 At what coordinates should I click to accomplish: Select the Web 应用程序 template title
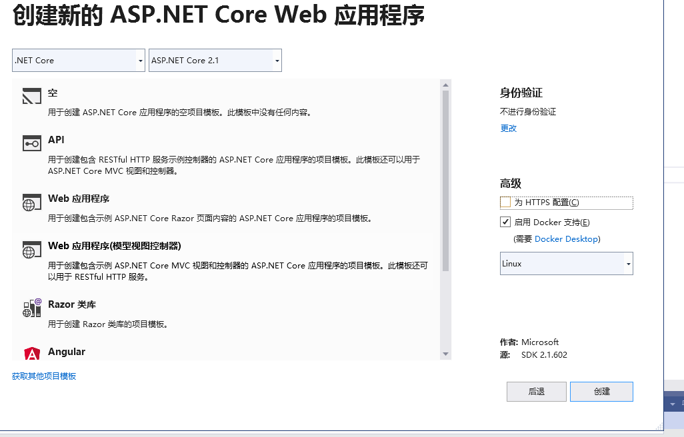(x=79, y=199)
